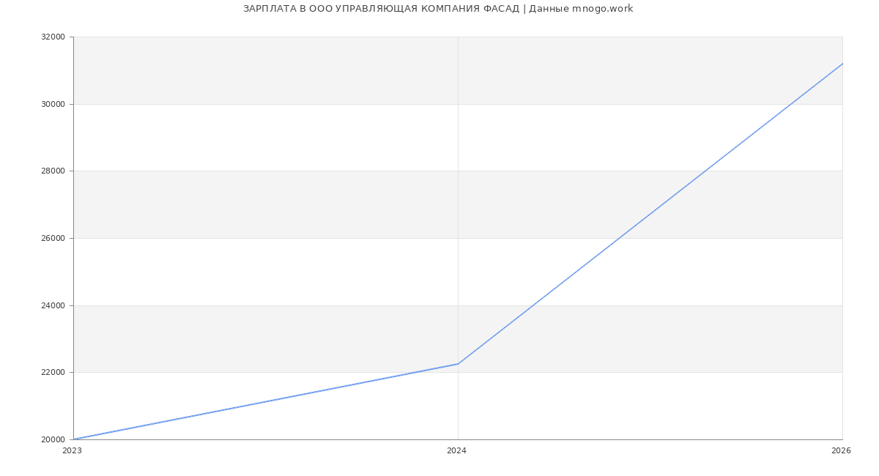Click the chart title text at top
Viewport: 879px width, 476px height.
438,9
